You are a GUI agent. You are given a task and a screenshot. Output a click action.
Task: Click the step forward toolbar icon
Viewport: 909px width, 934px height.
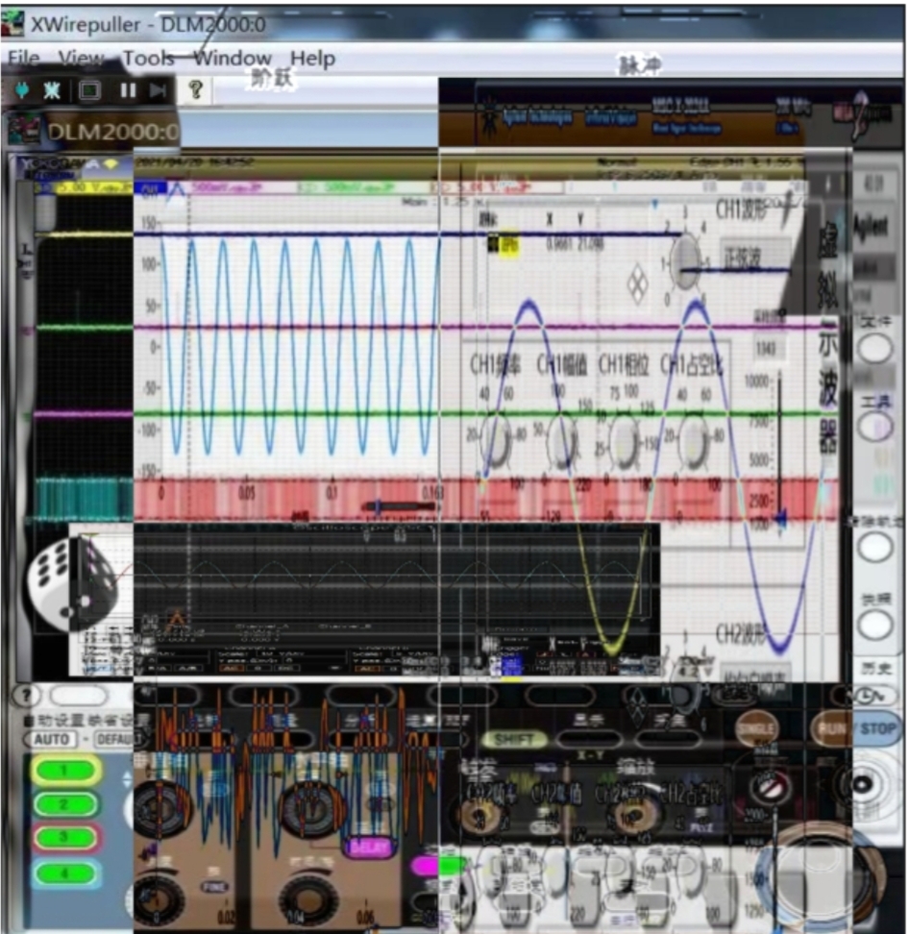pos(159,90)
